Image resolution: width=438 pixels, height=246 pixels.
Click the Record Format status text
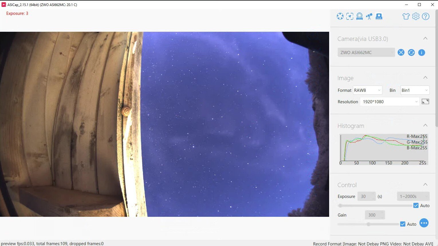tap(373, 244)
